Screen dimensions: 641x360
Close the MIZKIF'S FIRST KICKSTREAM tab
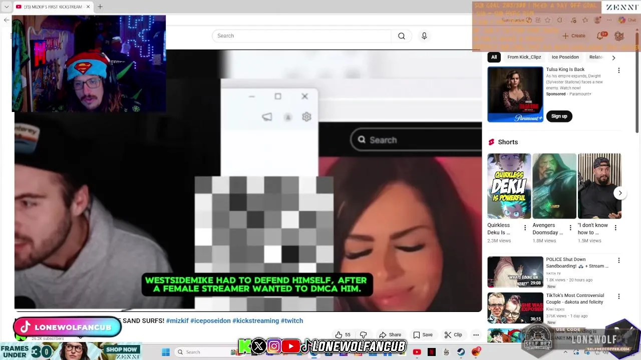[x=88, y=6]
